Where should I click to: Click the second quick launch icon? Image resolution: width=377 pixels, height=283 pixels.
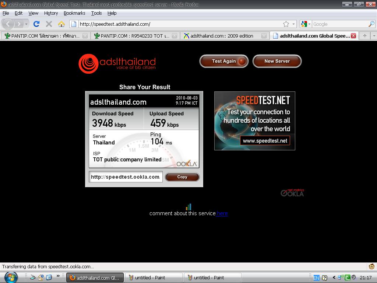pyautogui.click(x=41, y=277)
